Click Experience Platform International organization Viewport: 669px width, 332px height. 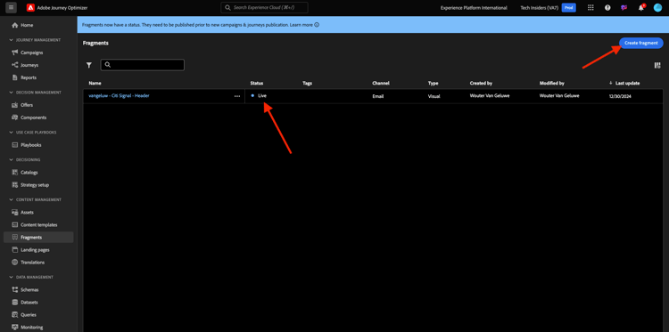[474, 8]
